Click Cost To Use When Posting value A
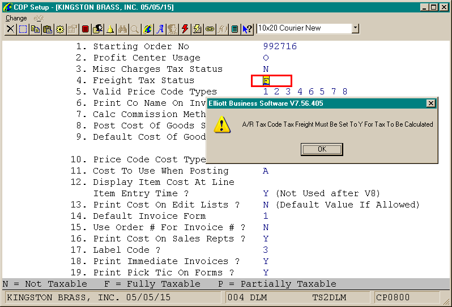Viewport: 452px width, 307px height. click(266, 171)
